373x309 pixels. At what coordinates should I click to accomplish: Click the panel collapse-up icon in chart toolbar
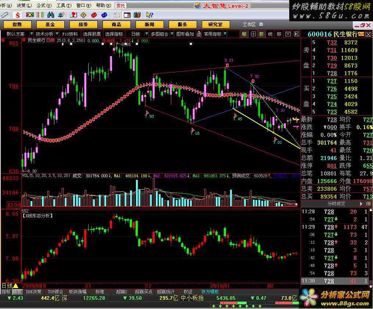[288, 34]
